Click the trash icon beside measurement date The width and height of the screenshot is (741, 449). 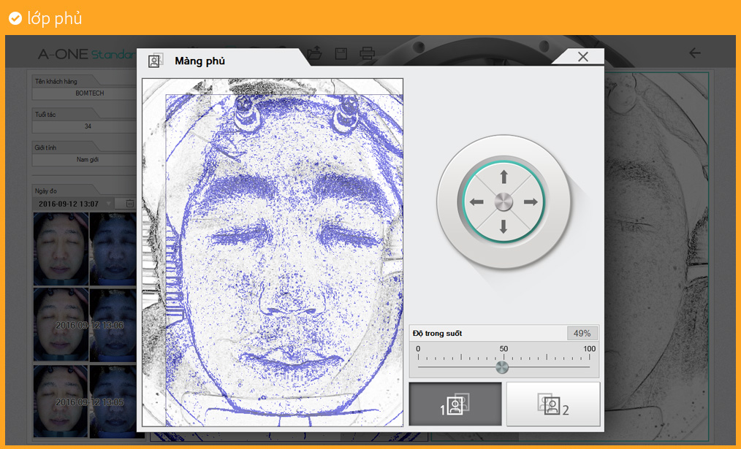[x=129, y=204]
